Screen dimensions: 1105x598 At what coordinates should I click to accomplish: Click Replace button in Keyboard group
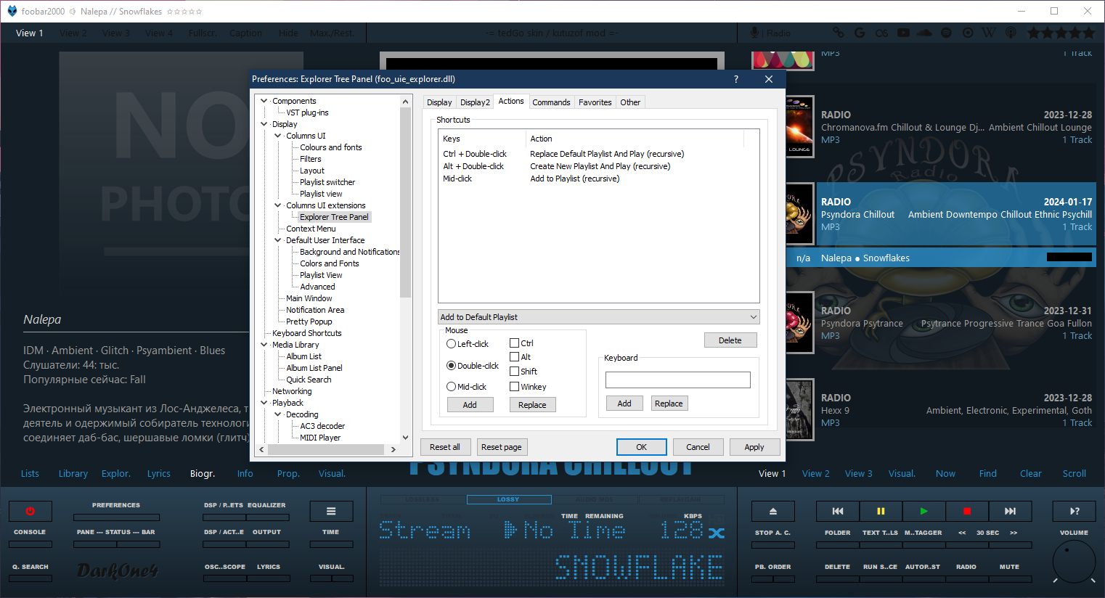(669, 404)
